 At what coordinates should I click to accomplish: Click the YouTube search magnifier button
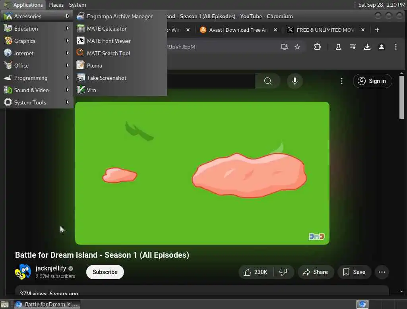[267, 81]
